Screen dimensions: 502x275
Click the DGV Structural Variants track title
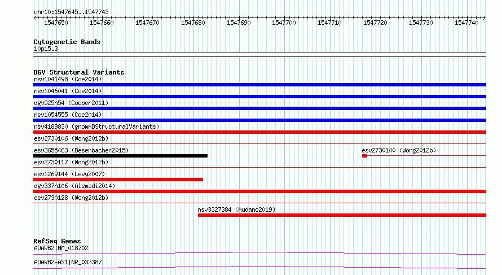(x=79, y=72)
